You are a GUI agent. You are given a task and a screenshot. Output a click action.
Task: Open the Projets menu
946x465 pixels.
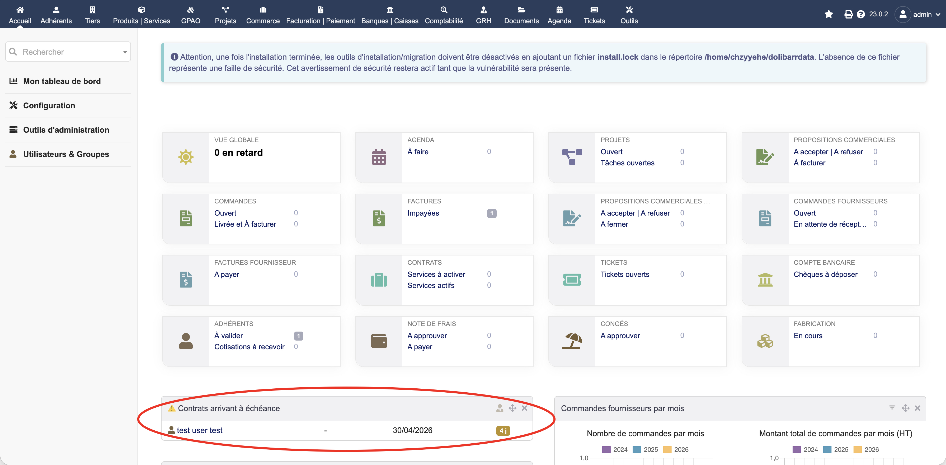225,15
